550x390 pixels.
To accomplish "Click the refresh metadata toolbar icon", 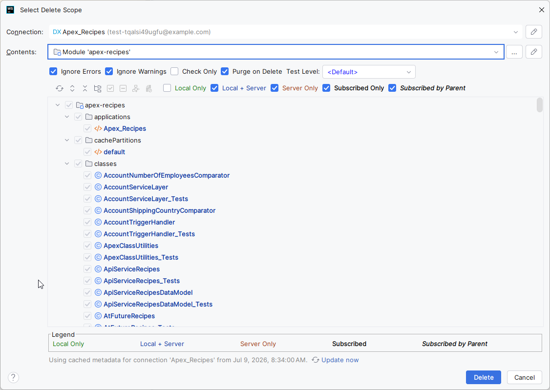I will tap(60, 88).
